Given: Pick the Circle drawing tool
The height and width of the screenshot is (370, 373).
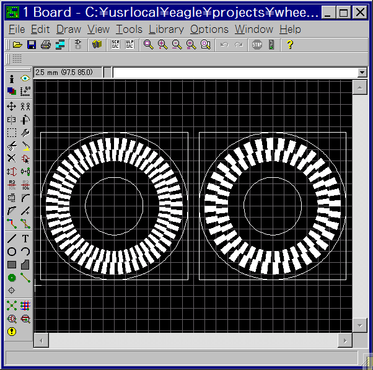Looking at the screenshot, I should click(x=11, y=252).
